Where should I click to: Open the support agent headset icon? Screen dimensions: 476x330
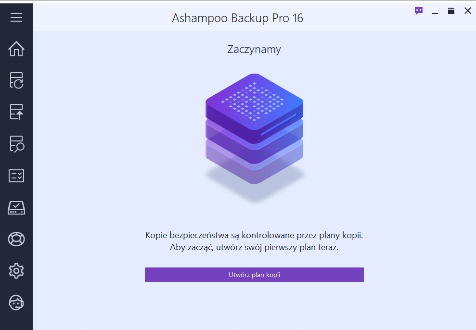click(x=16, y=303)
